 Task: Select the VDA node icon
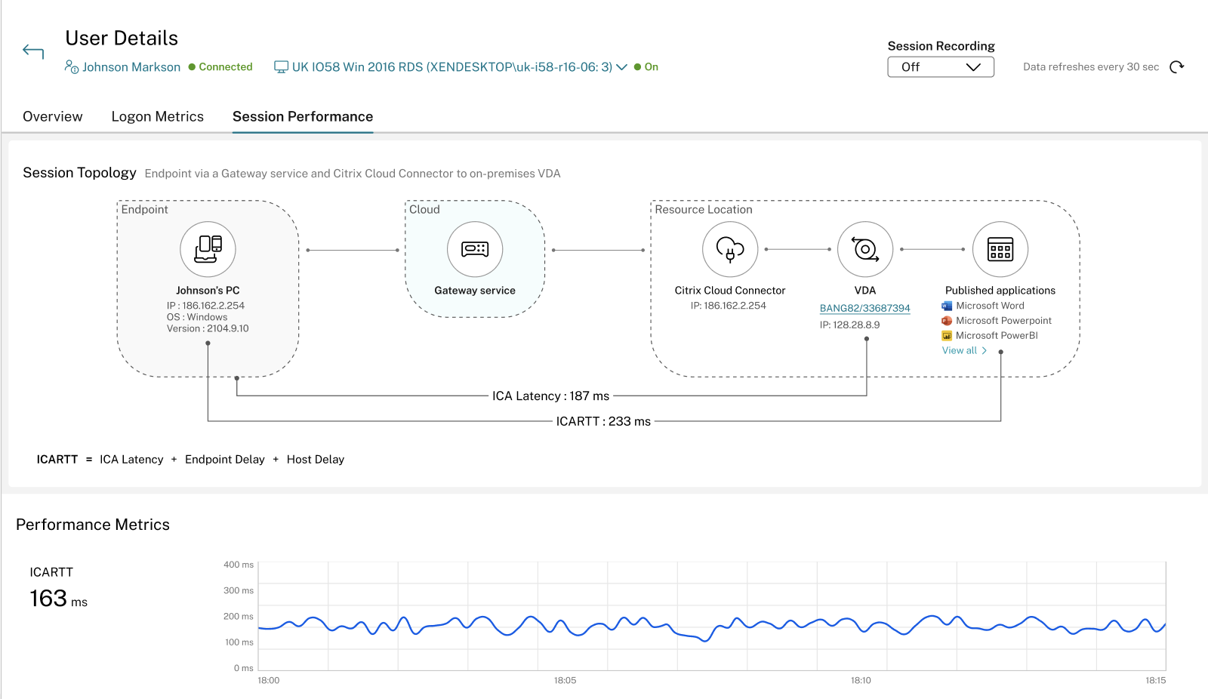coord(865,249)
